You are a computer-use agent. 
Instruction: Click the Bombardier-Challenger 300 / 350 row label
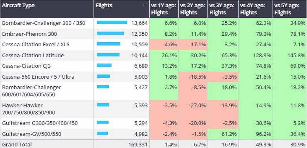[x=43, y=23]
